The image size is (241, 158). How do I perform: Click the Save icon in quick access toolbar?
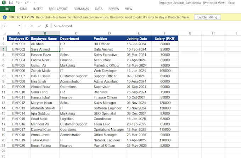11,2
